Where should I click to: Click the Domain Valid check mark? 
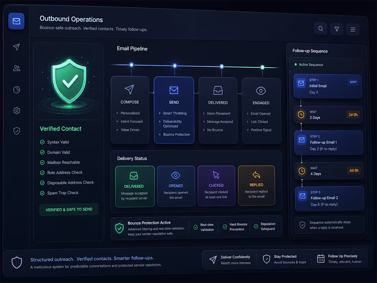42,152
